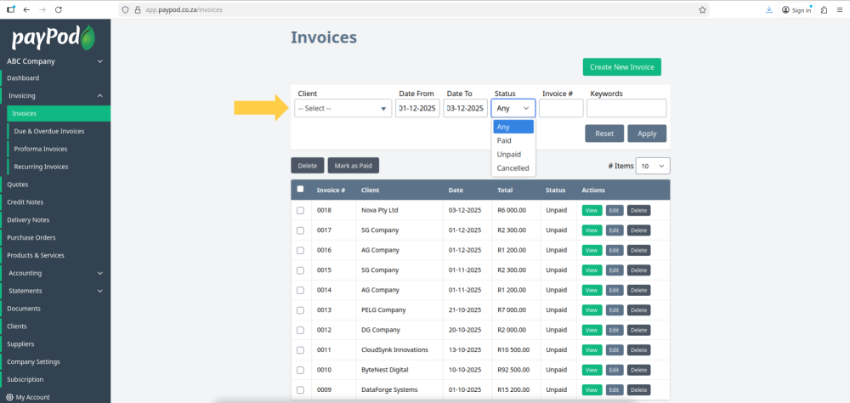
Task: View invoice 0011 CloudSynk Innovations
Action: 592,349
